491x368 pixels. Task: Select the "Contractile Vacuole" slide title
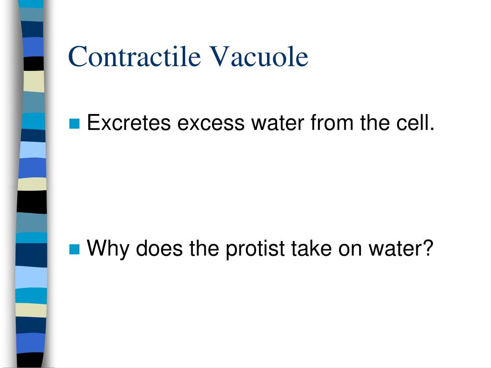[x=188, y=57]
